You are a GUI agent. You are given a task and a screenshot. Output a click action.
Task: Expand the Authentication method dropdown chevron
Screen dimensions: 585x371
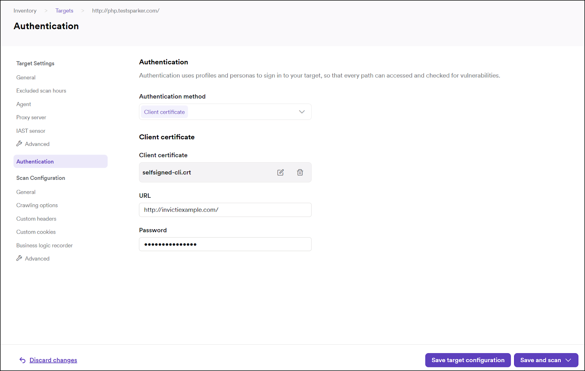coord(302,112)
